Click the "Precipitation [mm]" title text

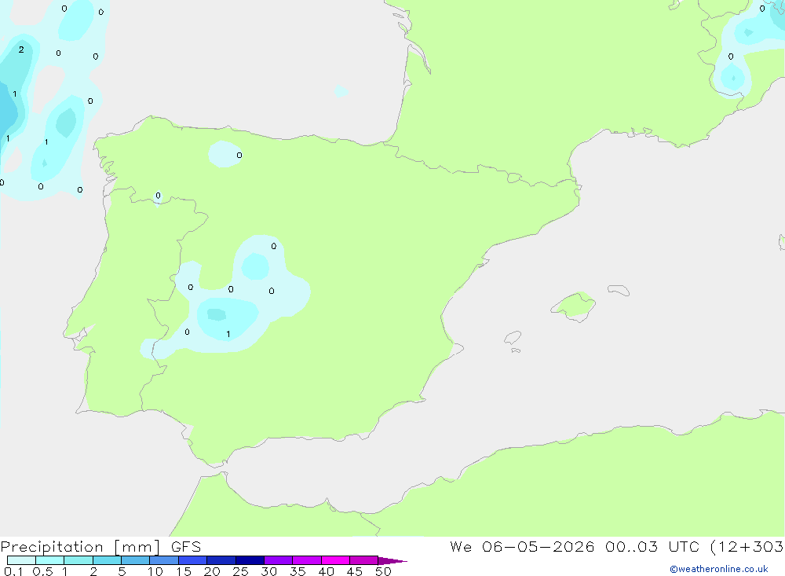[81, 547]
